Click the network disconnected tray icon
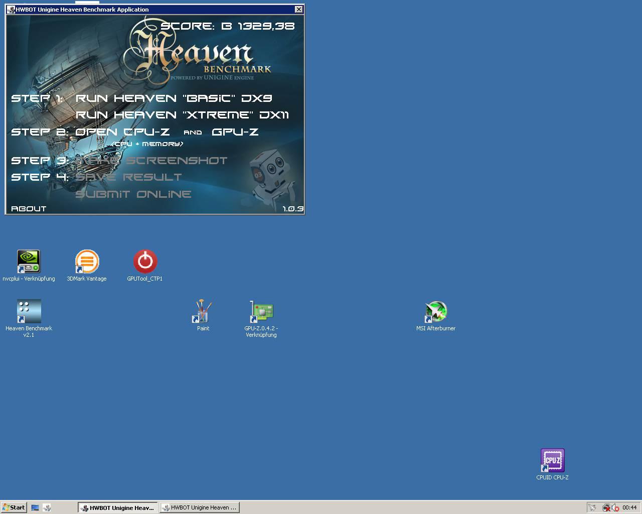The height and width of the screenshot is (514, 642). [606, 507]
